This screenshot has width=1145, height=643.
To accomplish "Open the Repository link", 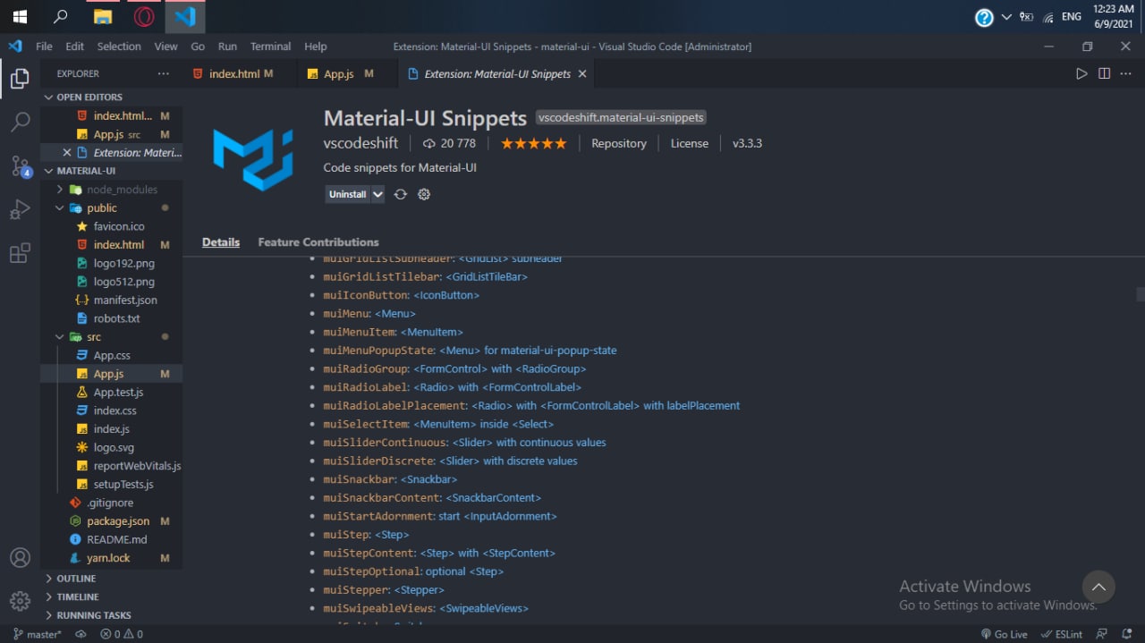I will (x=618, y=143).
